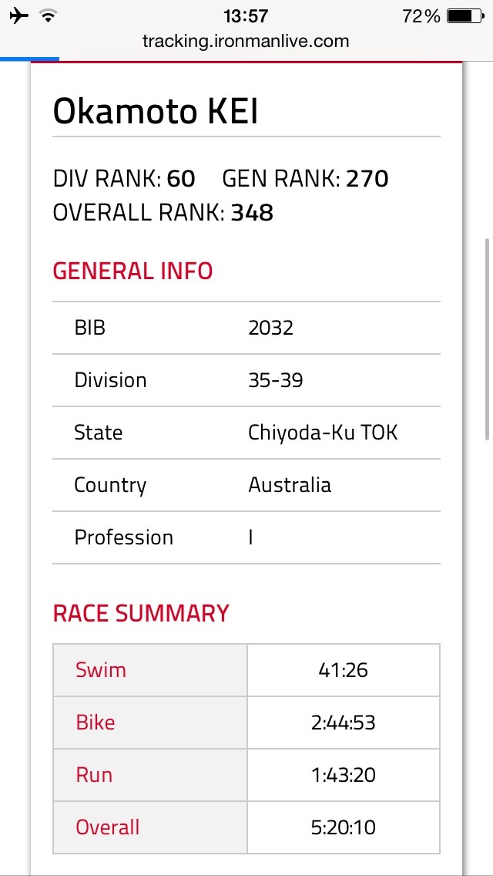Open the tracking.ironmanlive.com address bar
This screenshot has width=493, height=876.
(x=246, y=41)
